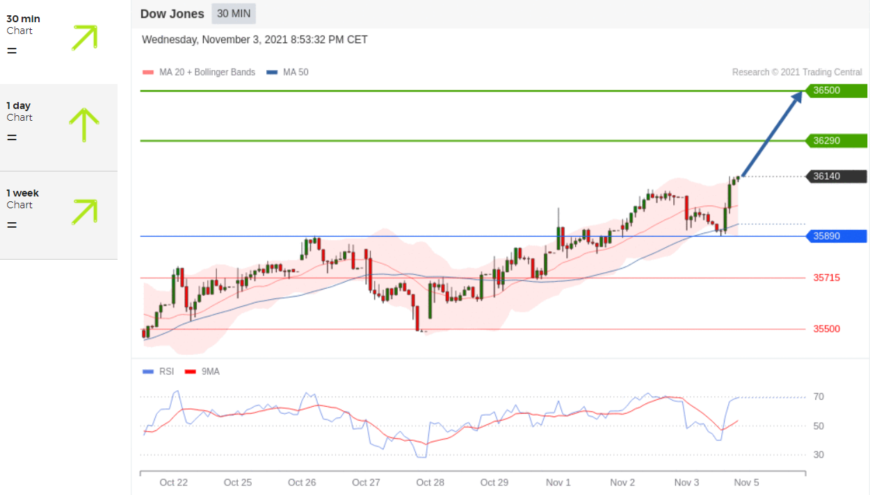
Task: Click the RSI 50 level label
Action: 819,426
